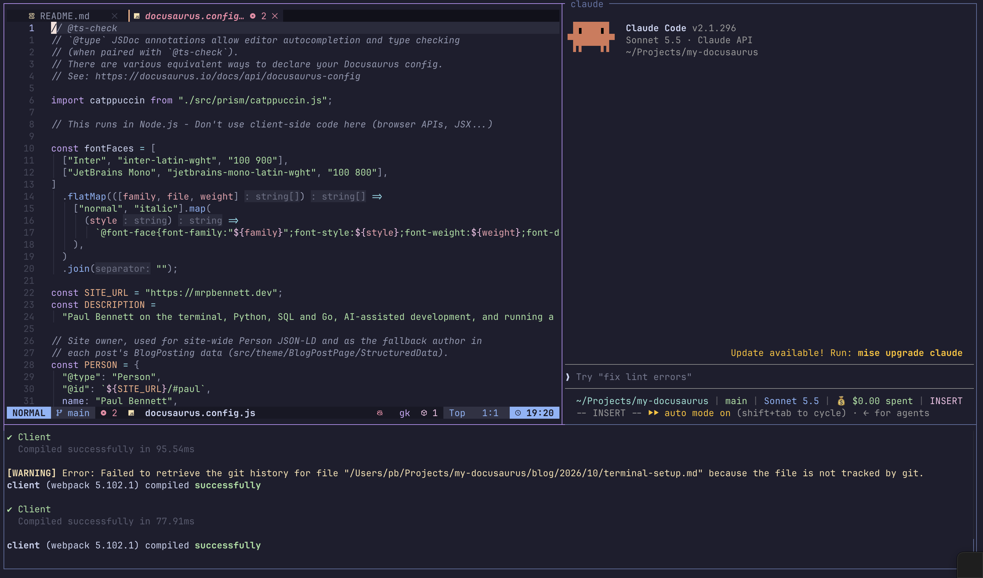
Task: Click the diagnostics error icon in Neovim statusline
Action: click(x=103, y=413)
